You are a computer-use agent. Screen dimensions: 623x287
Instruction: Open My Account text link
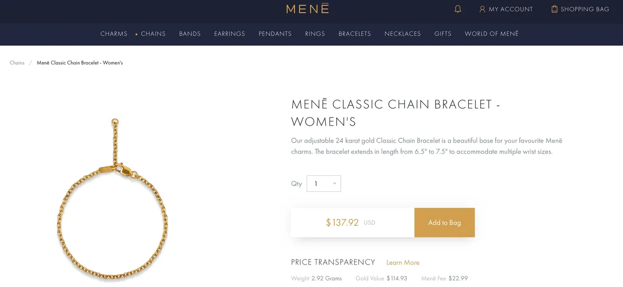tap(511, 9)
